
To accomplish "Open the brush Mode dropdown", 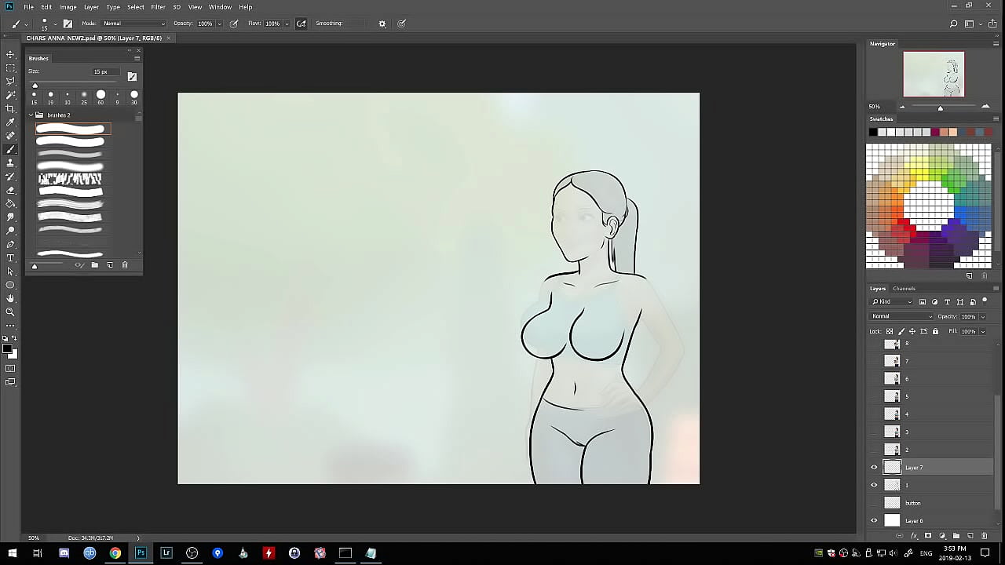I will [x=133, y=24].
